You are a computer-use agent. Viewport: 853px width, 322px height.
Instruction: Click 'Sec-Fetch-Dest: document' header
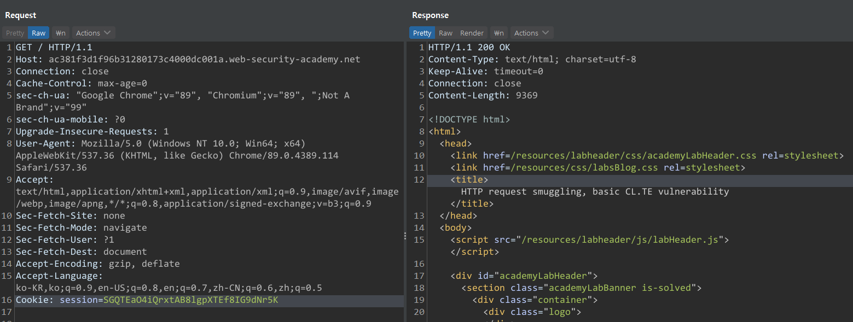[x=81, y=251]
